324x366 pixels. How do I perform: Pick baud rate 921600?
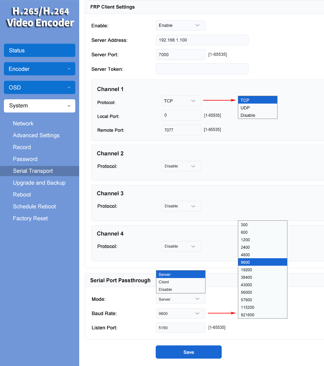(262, 315)
